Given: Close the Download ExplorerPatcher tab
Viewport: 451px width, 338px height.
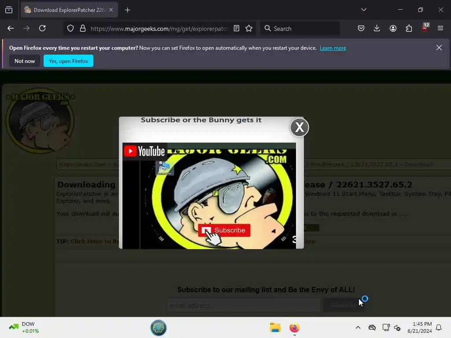Looking at the screenshot, I should [x=111, y=10].
